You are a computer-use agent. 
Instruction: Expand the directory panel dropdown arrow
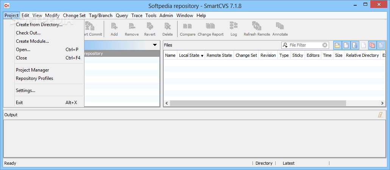(x=155, y=45)
